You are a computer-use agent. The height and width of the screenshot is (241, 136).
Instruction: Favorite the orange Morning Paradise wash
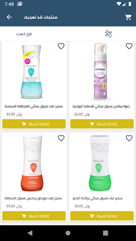tap(61, 138)
